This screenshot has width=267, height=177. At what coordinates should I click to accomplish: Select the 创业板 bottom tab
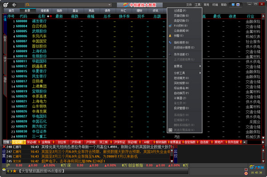[62, 142]
